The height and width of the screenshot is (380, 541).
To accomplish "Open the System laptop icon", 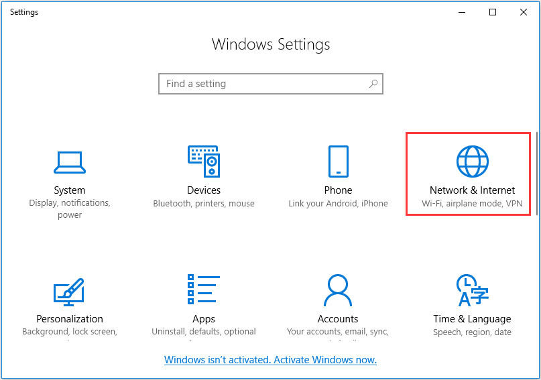I will 69,162.
